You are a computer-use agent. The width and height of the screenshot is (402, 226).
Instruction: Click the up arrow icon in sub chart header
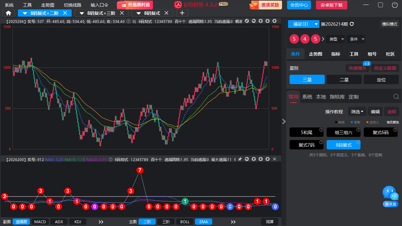pos(254,159)
